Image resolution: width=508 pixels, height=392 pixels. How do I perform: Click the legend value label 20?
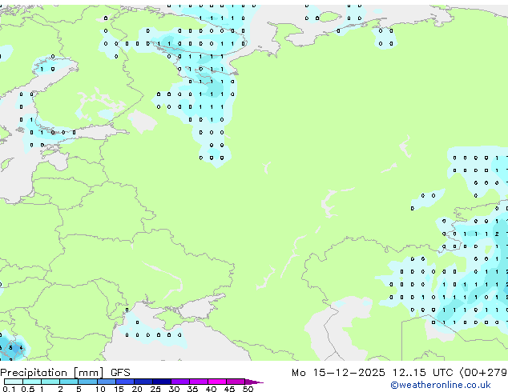tap(137, 389)
